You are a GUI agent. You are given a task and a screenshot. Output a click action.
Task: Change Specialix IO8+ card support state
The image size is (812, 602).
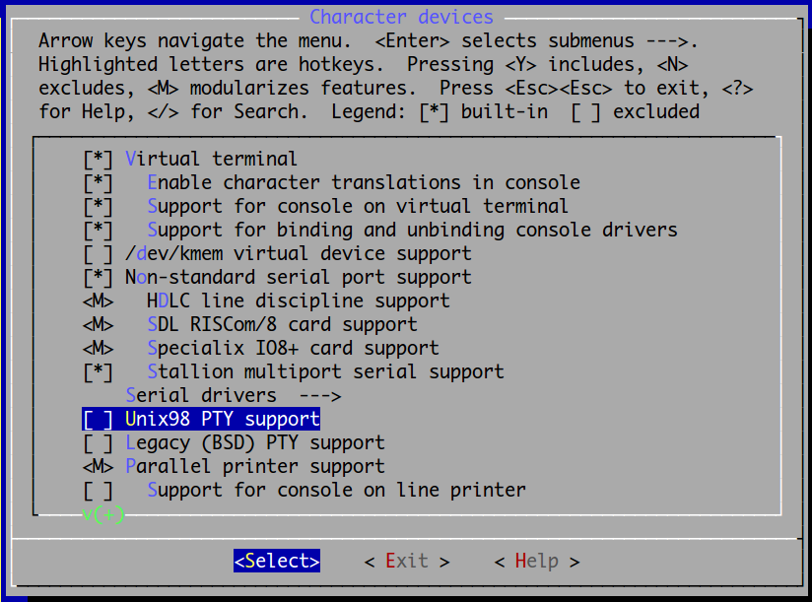(x=98, y=349)
